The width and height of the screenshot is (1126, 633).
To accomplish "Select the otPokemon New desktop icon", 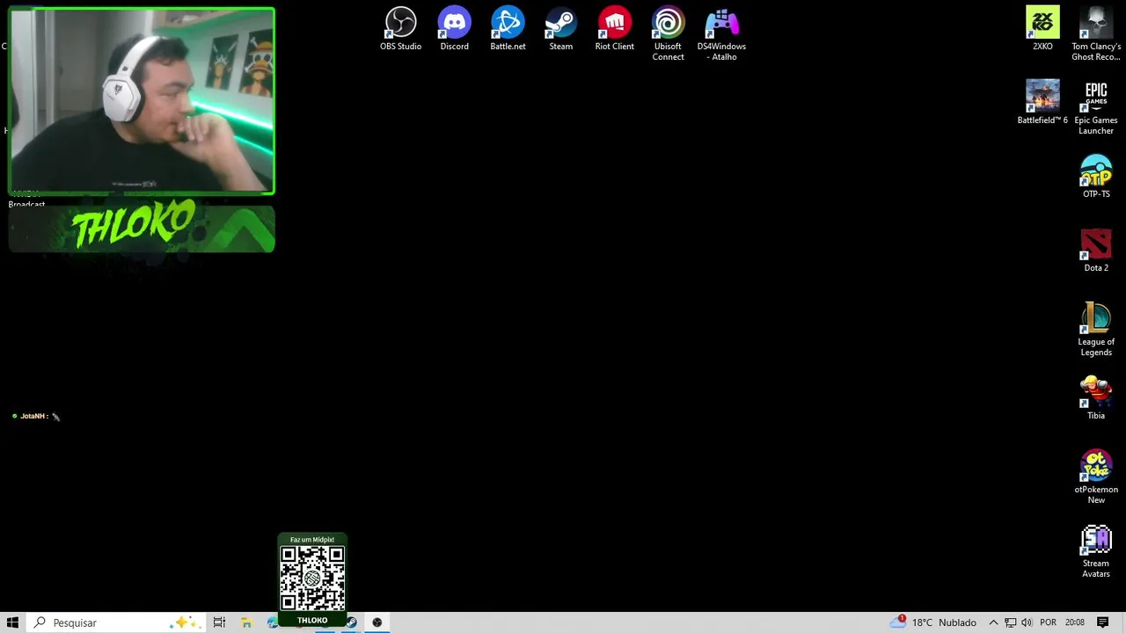I will point(1096,477).
